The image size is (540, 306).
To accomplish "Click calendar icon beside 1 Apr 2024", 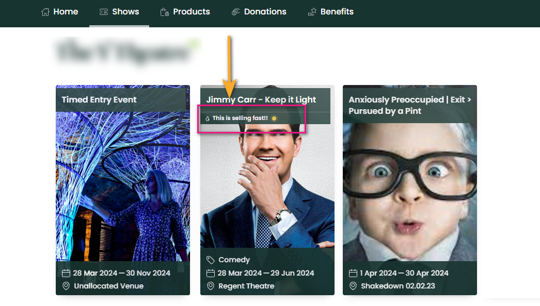I will tap(353, 274).
